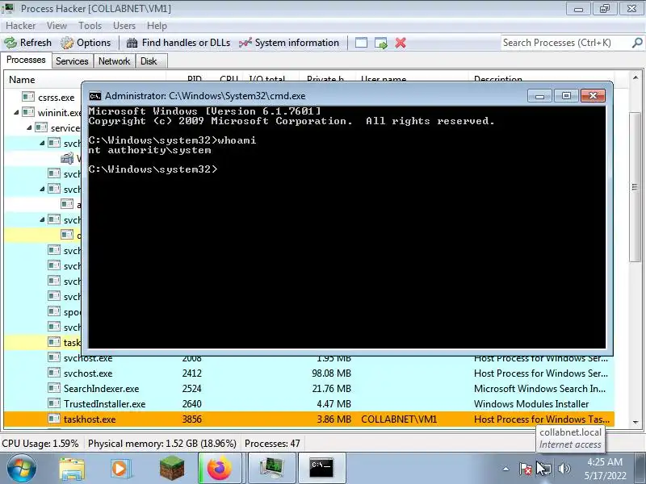Image resolution: width=646 pixels, height=484 pixels.
Task: Click Windows Modules Installer description
Action: click(x=531, y=404)
